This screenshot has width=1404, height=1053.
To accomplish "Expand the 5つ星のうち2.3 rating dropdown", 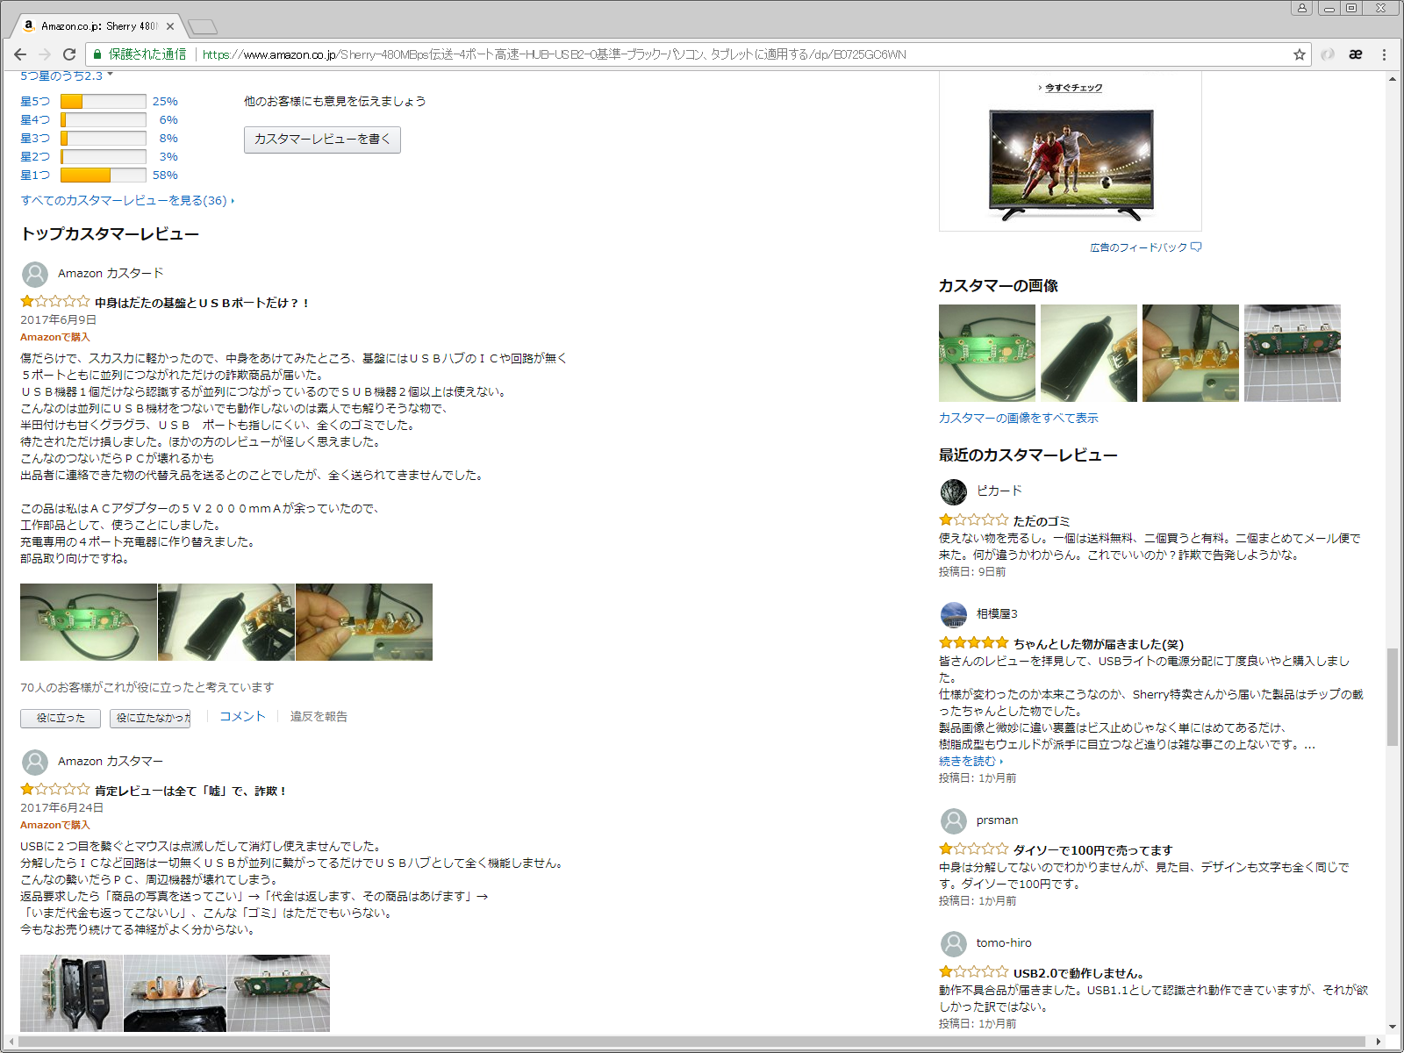I will coord(67,76).
